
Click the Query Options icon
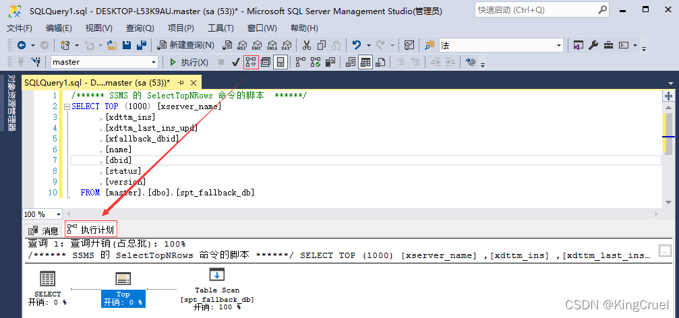[x=266, y=62]
